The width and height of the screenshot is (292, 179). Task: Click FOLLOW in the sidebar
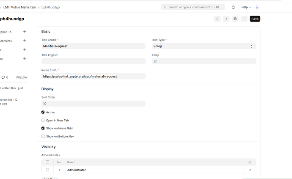pyautogui.click(x=22, y=77)
